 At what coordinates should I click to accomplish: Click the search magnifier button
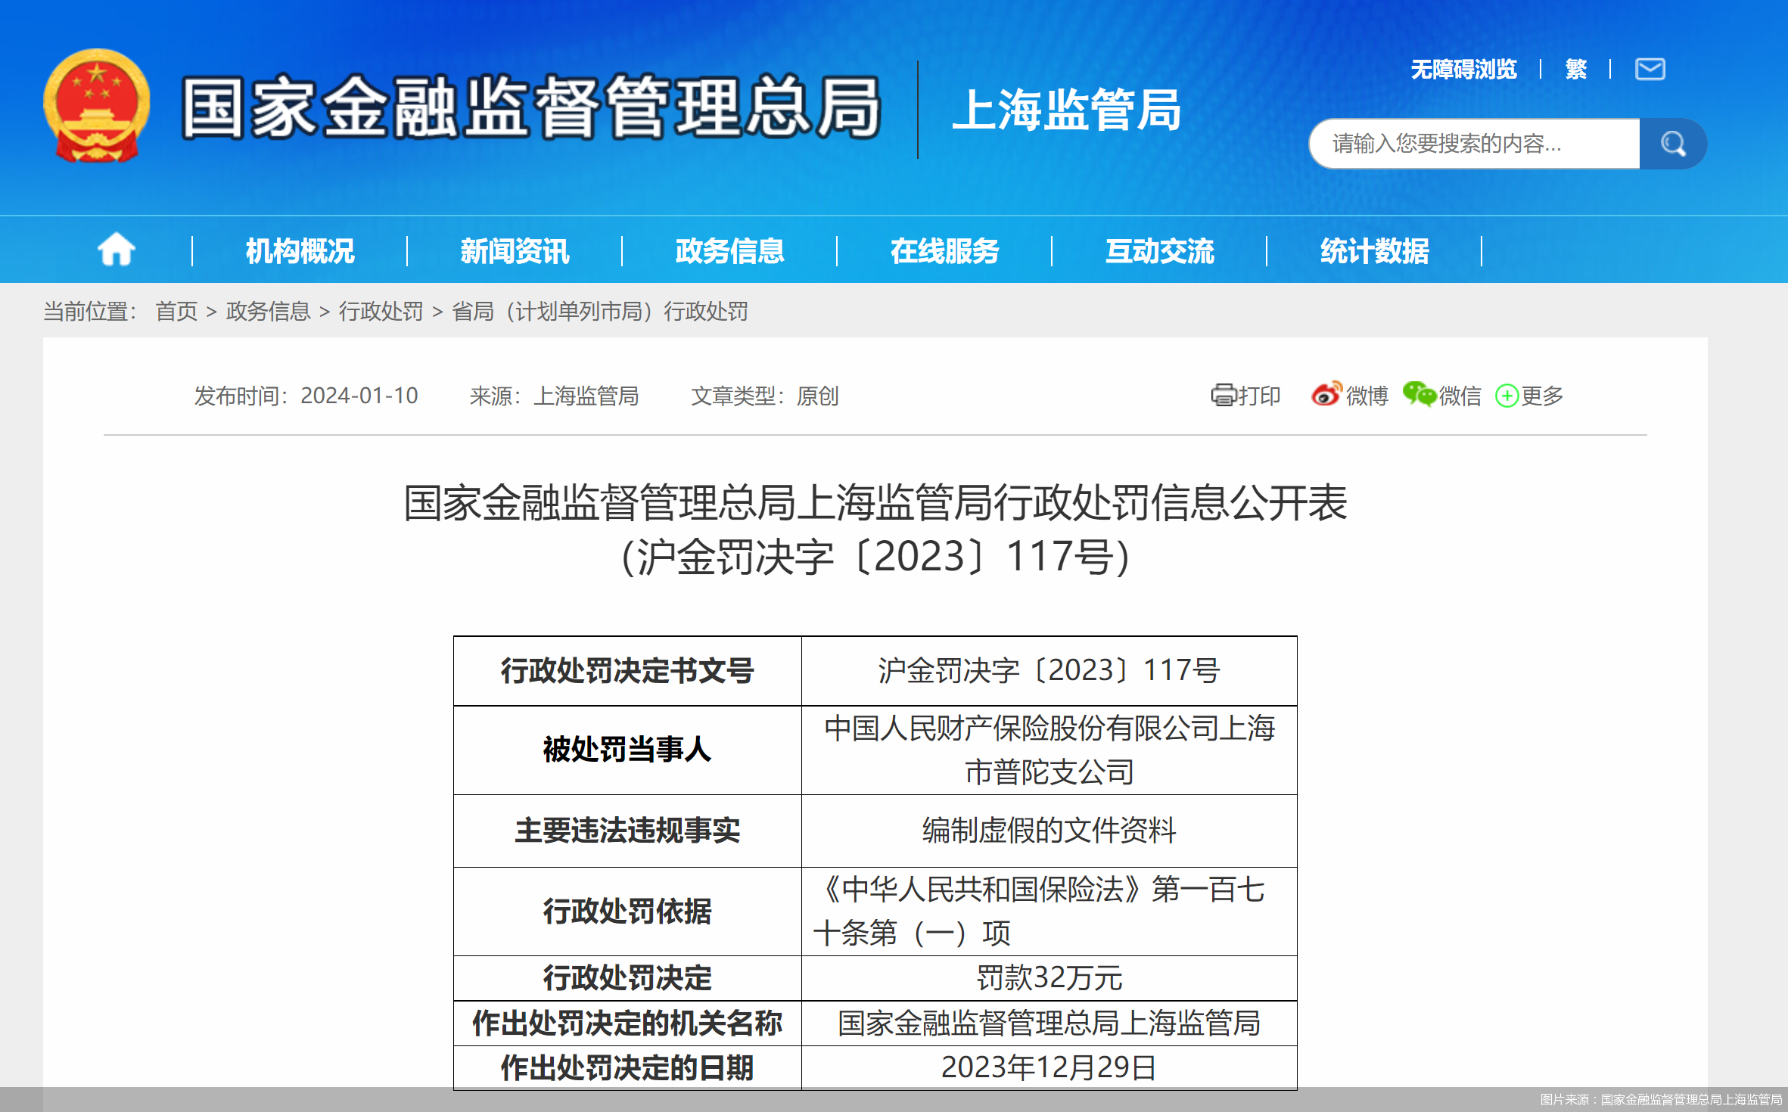tap(1673, 144)
